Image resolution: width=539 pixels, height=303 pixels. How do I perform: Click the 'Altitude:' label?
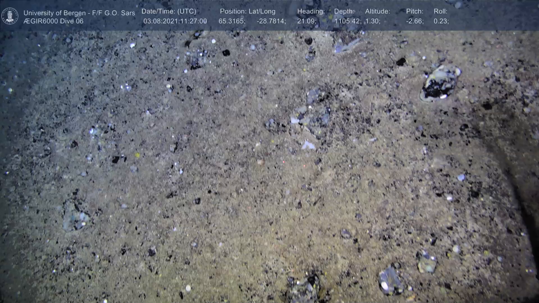(377, 12)
